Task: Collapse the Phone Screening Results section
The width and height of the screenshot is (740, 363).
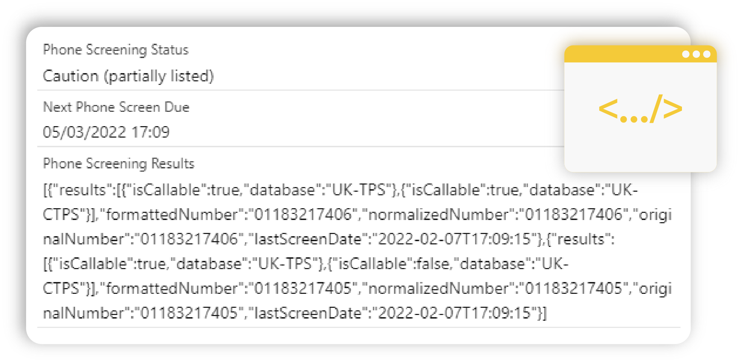Action: click(118, 163)
